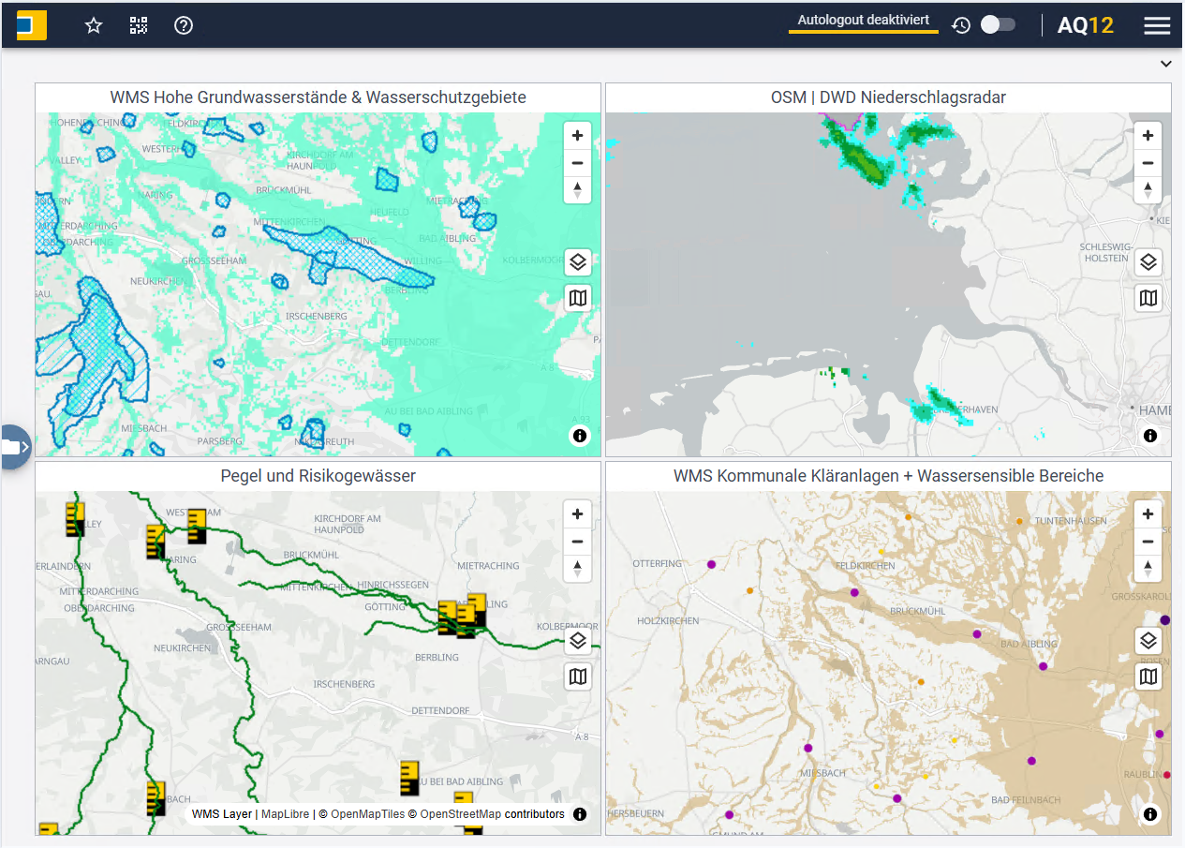Open the MapLibre attribution link
Viewport: 1185px width, 848px height.
[x=285, y=814]
